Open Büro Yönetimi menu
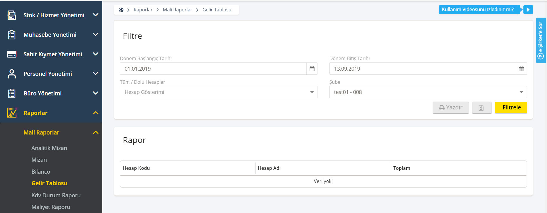The height and width of the screenshot is (213, 547). pyautogui.click(x=43, y=93)
